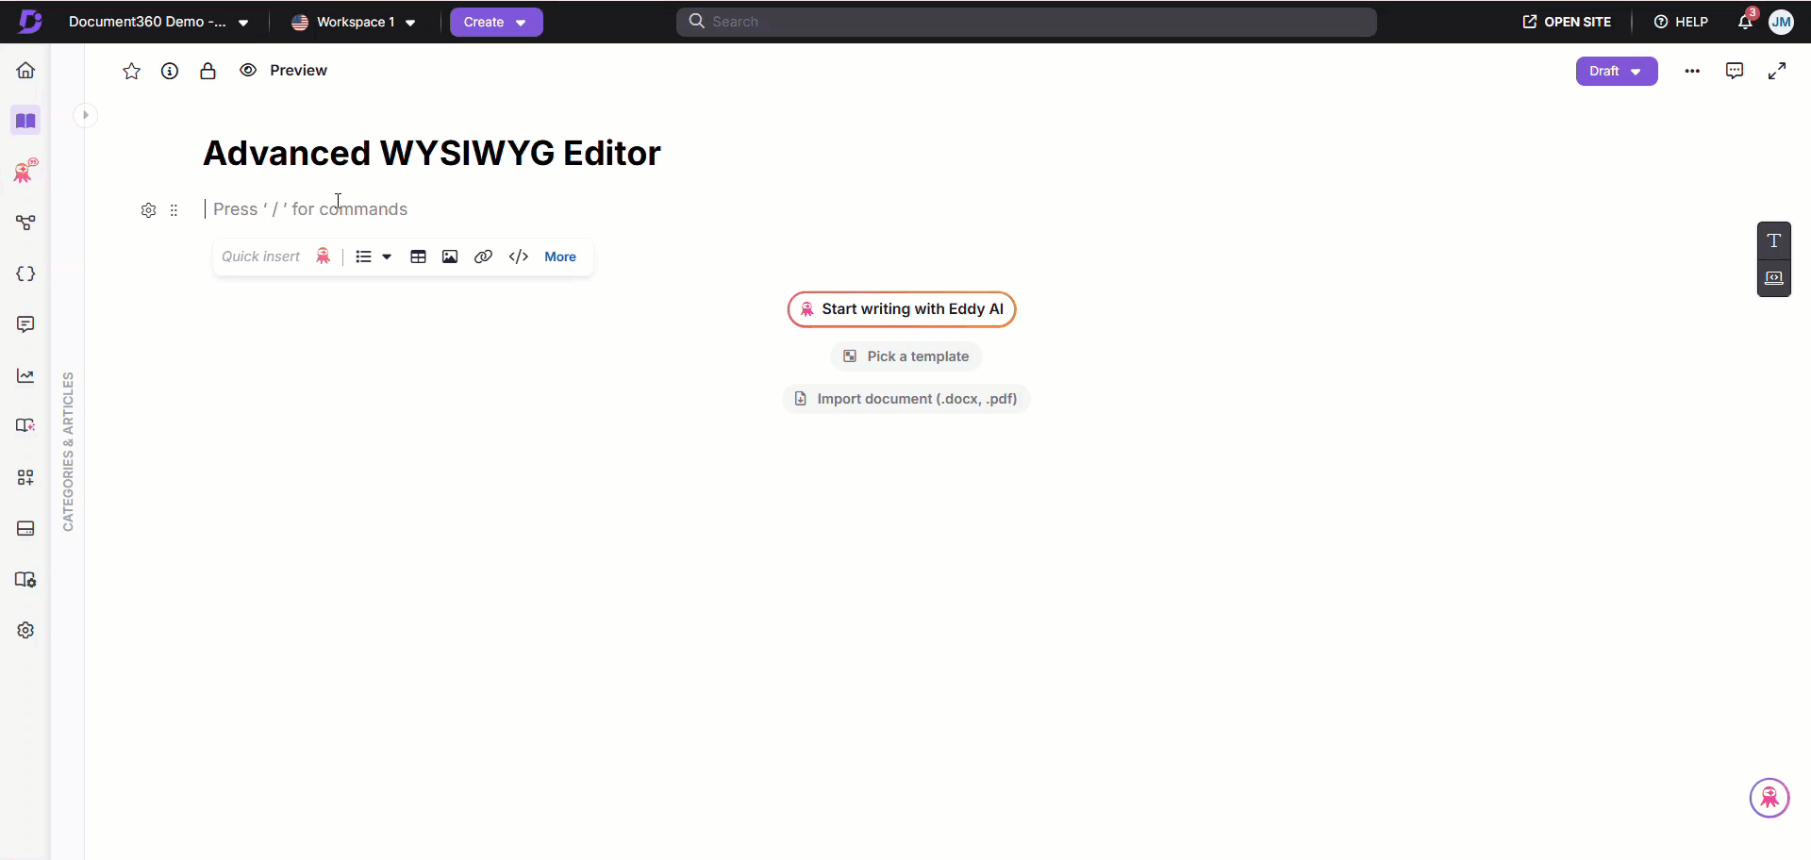Screen dimensions: 1811x860
Task: Insert a code block from toolbar
Action: click(x=519, y=256)
